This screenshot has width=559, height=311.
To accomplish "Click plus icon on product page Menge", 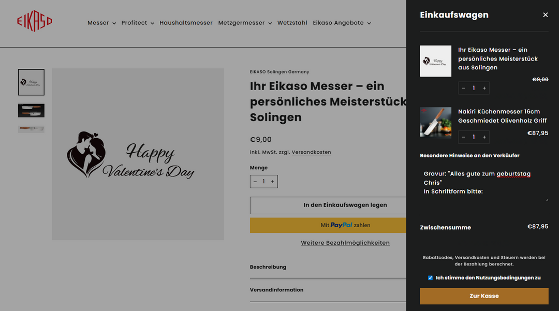I will click(273, 182).
